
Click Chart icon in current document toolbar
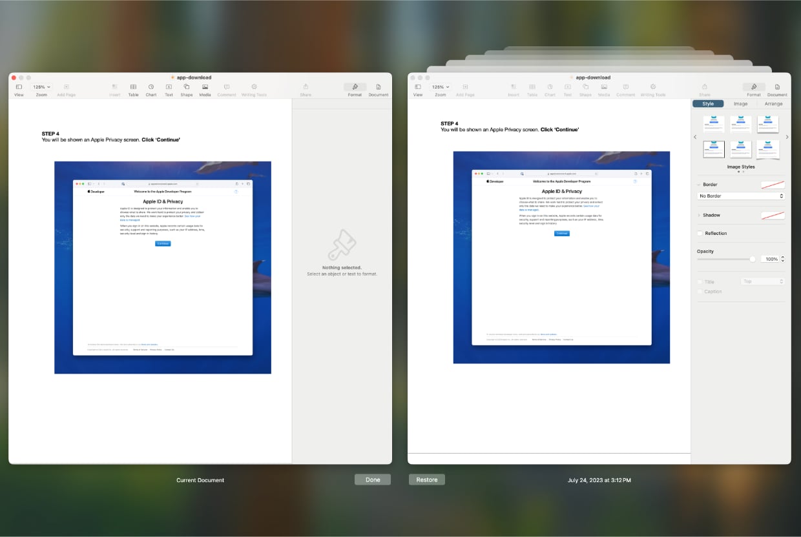point(151,87)
